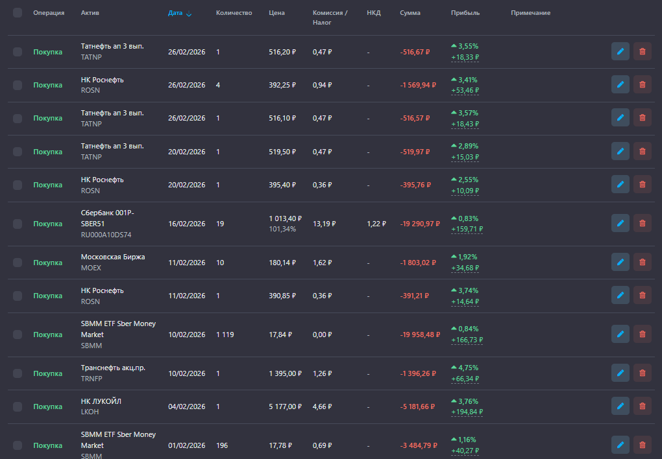Screen dimensions: 662x459
Task: Check the НК ЛУКОЙЛ row checkbox
Action: click(18, 406)
